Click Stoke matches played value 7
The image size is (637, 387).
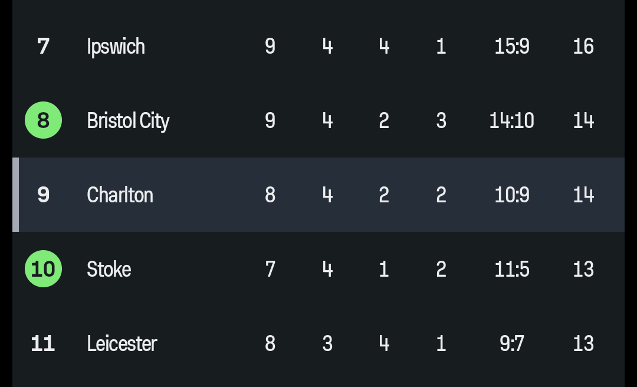[x=270, y=269]
